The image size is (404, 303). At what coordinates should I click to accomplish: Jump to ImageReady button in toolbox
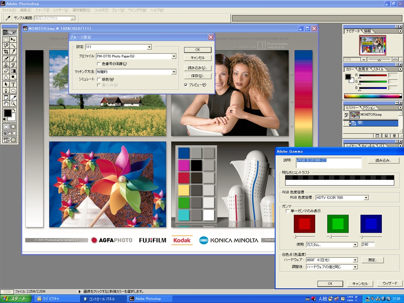click(x=9, y=140)
